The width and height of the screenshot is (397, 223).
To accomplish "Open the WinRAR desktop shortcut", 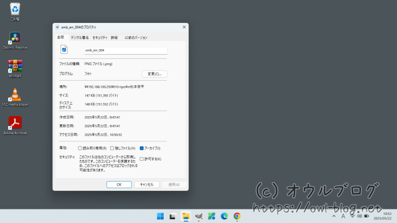I will pyautogui.click(x=15, y=69).
